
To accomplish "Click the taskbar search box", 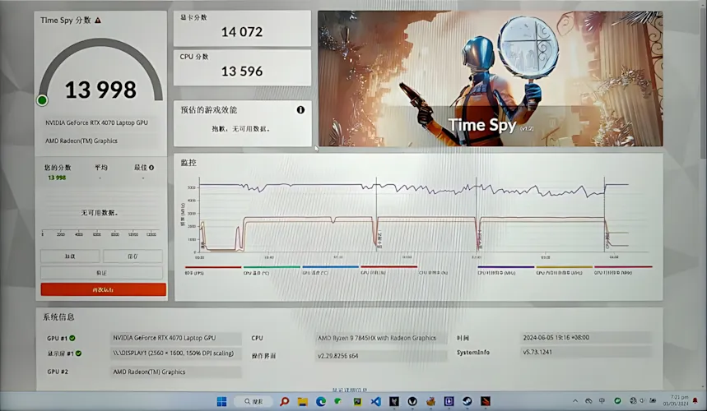I will (253, 401).
